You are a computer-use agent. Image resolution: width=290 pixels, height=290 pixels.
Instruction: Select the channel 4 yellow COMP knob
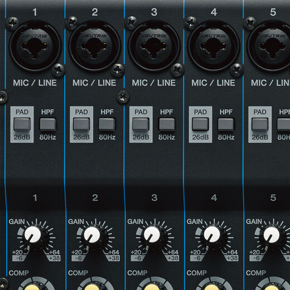pos(212,287)
